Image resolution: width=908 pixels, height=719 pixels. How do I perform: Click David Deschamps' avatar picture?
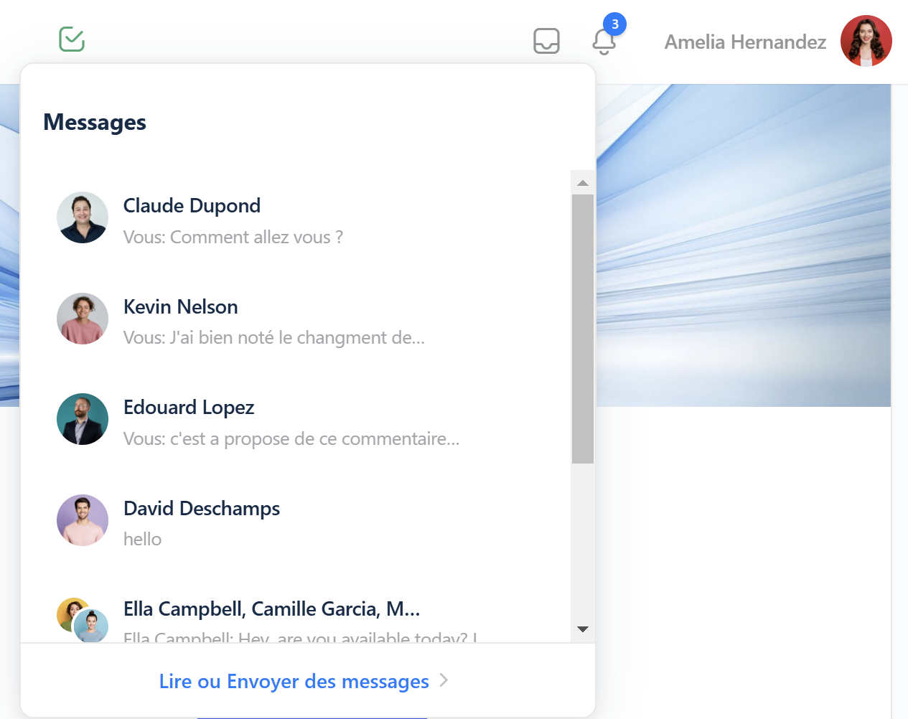click(83, 520)
